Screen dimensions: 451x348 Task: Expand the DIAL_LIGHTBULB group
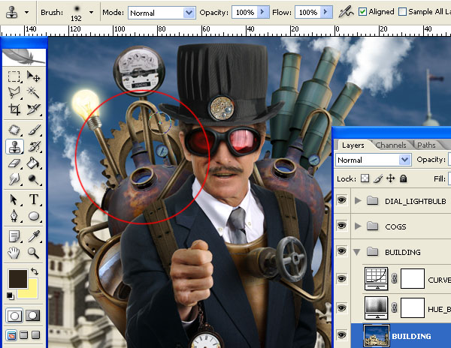point(358,200)
